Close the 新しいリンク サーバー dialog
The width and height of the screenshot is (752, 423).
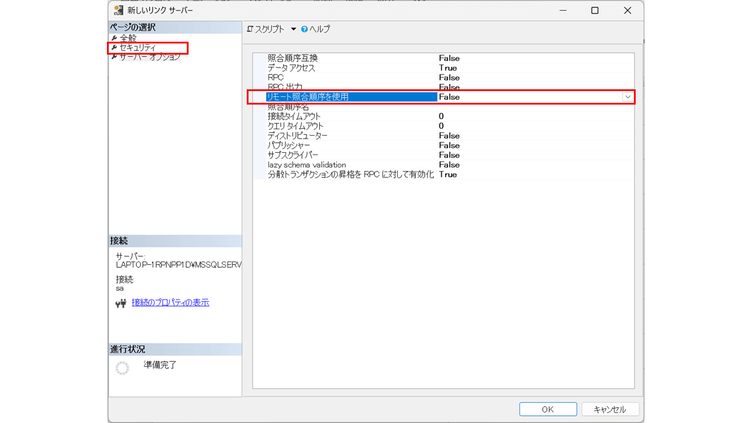click(x=627, y=11)
